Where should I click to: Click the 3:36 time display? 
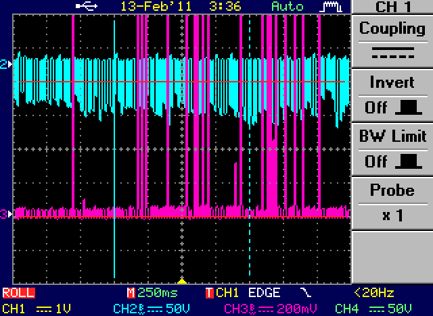(225, 6)
